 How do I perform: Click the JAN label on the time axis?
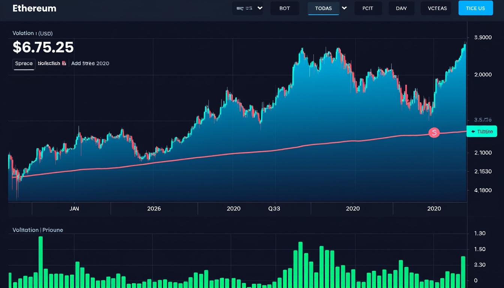74,208
